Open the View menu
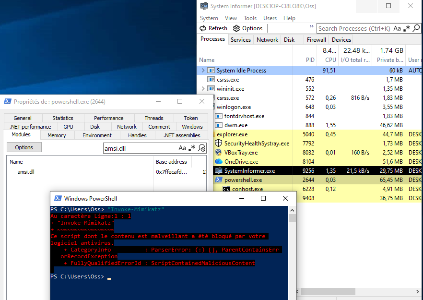 click(231, 18)
